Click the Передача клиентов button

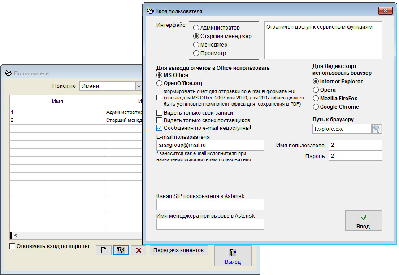point(178,250)
